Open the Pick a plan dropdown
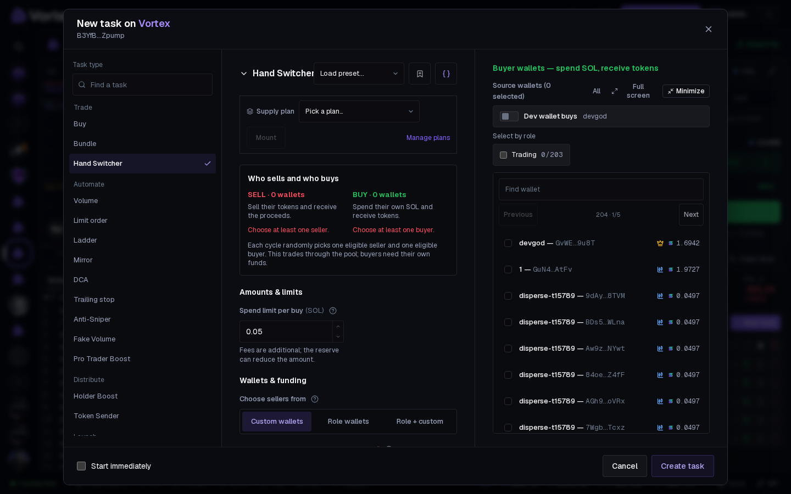Image resolution: width=791 pixels, height=494 pixels. pyautogui.click(x=359, y=111)
